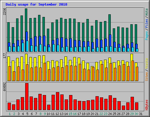Click the green hits bar for day 1
This screenshot has height=117, width=150.
coord(8,32)
